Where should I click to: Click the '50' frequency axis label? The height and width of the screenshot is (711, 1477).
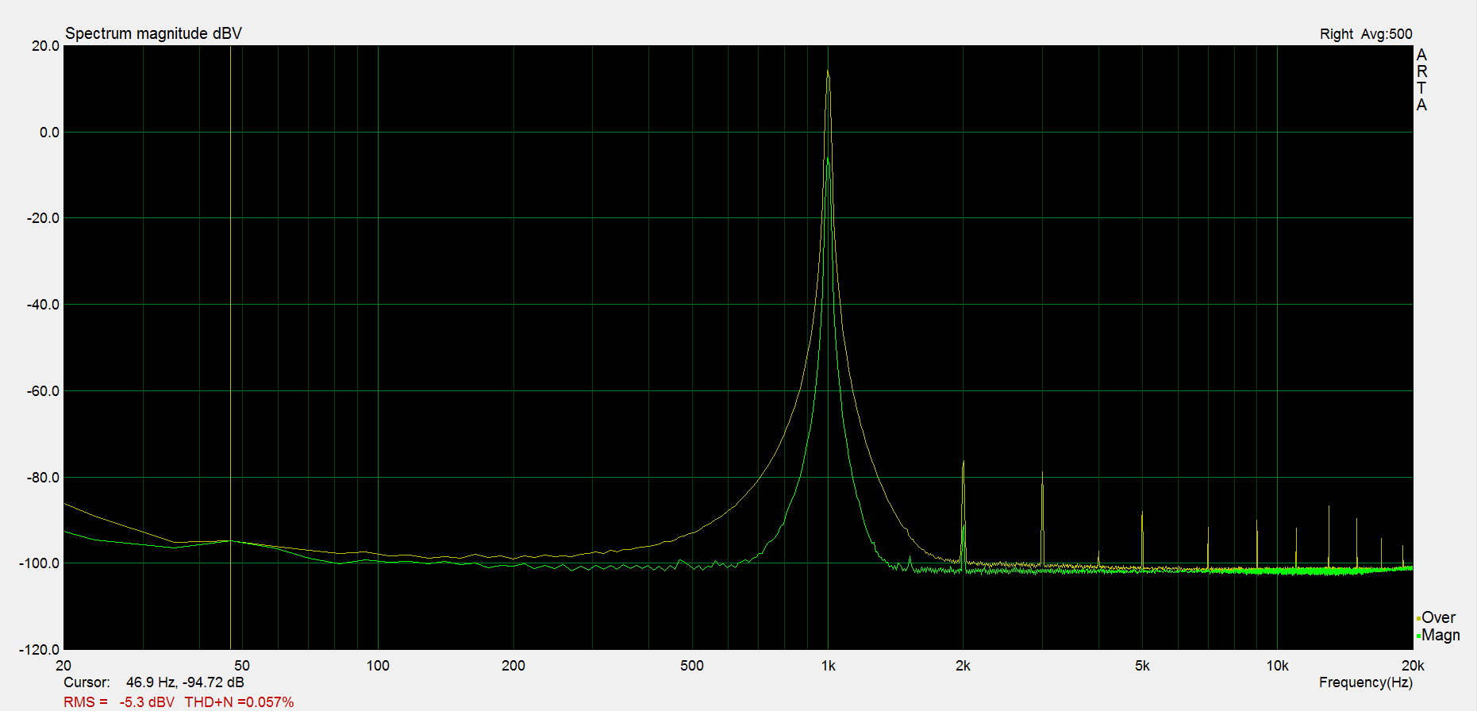242,666
